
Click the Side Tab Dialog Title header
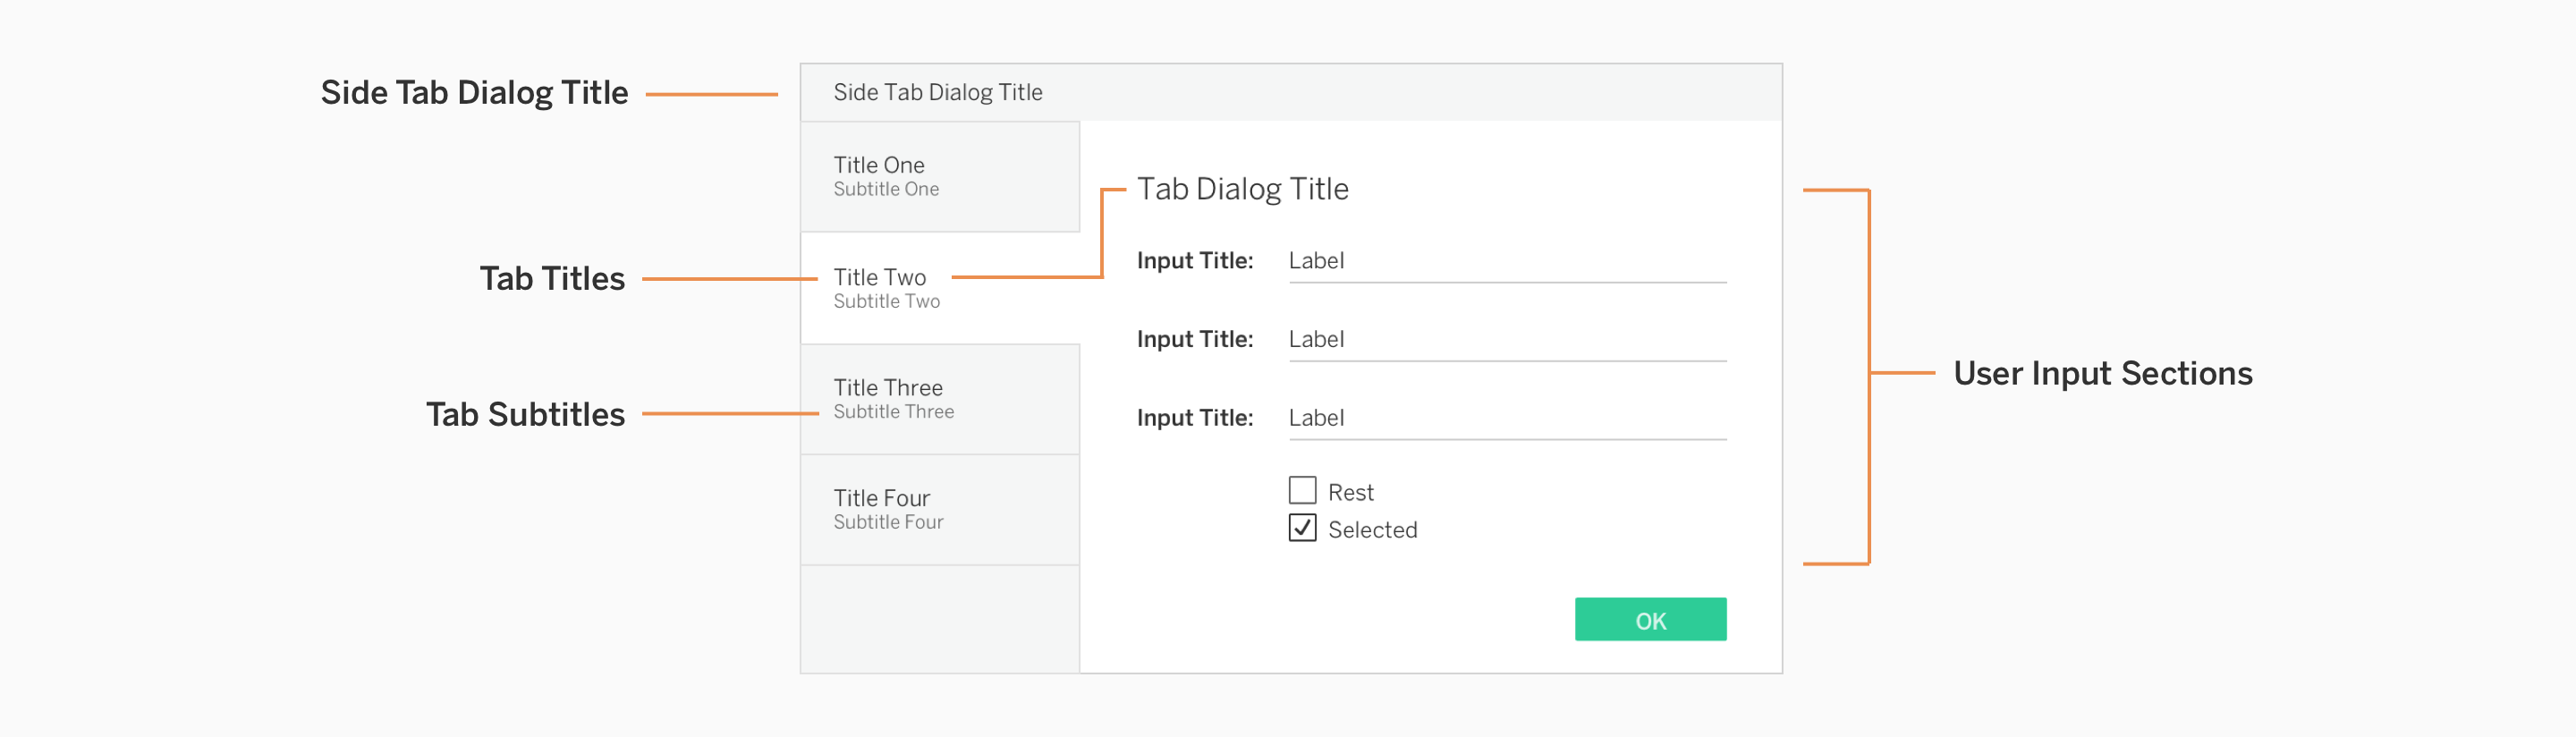(938, 92)
